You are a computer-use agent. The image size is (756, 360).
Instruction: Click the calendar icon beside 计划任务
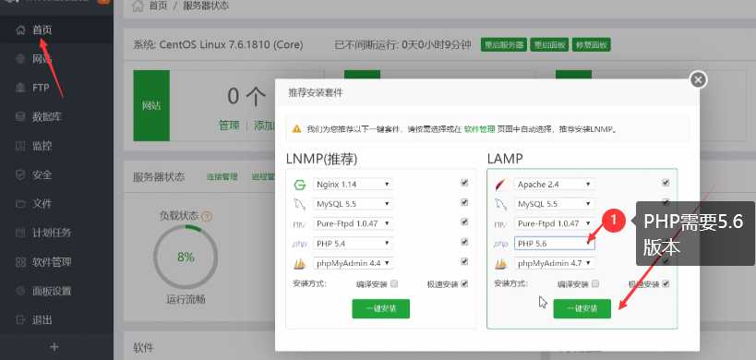point(20,234)
